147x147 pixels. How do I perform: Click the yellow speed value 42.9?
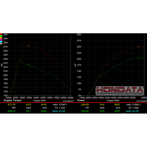click(28, 105)
